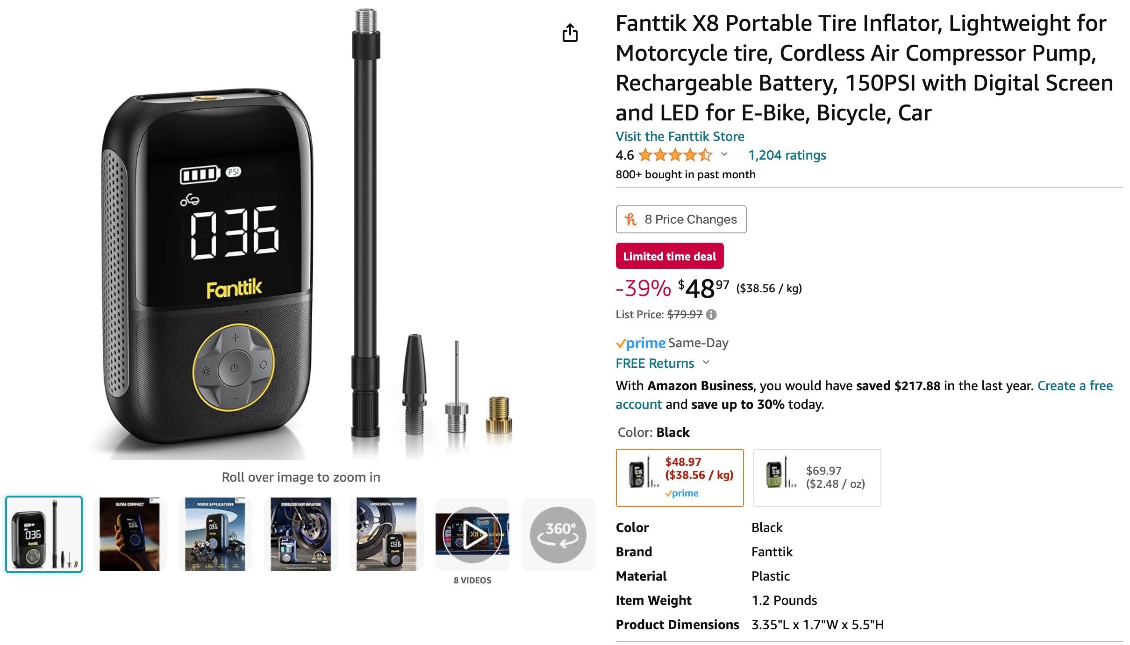This screenshot has height=645, width=1130.
Task: Expand the FREE Returns chevron
Action: [x=706, y=362]
